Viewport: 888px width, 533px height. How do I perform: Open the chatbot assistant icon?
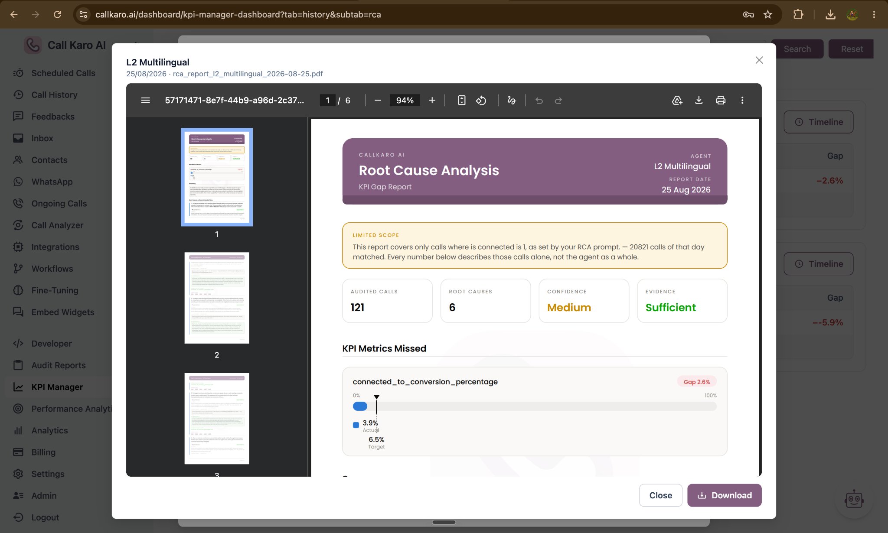coord(854,500)
